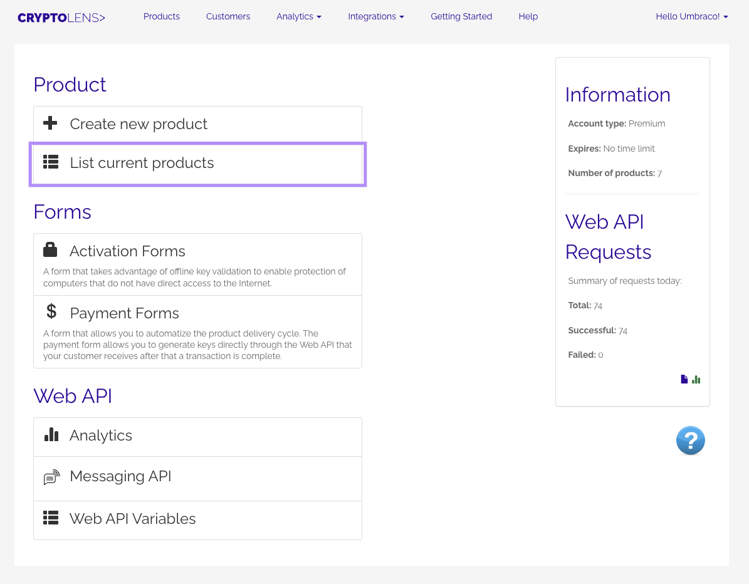The image size is (749, 584).
Task: Click the dollar sign icon for Payment Forms
Action: coord(51,311)
